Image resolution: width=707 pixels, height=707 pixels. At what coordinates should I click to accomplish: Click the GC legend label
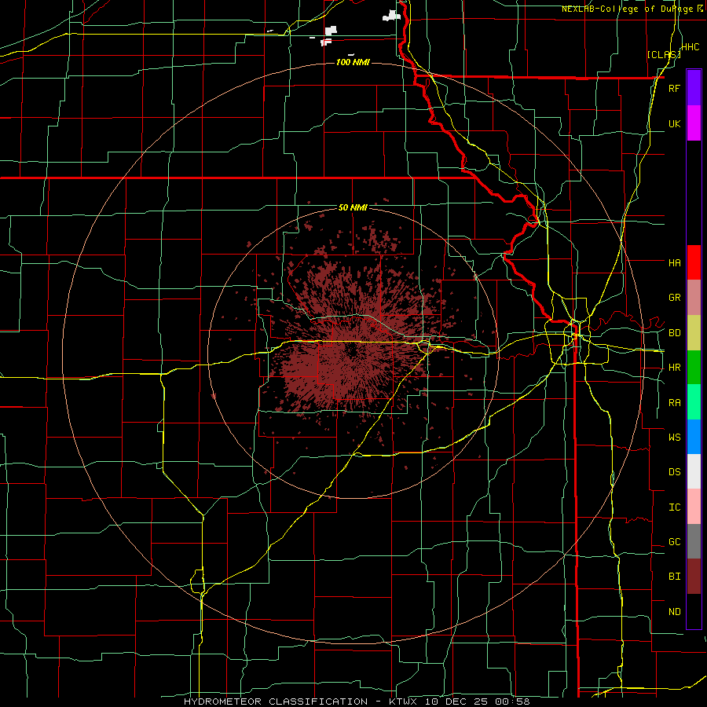point(674,541)
